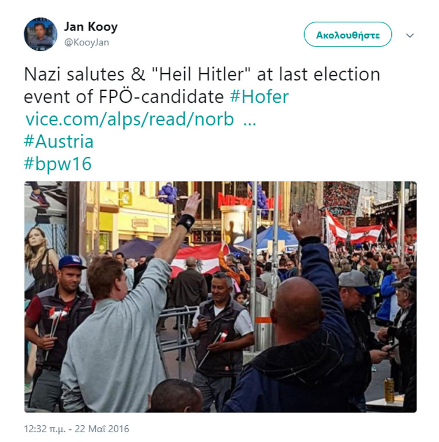Open Jan Kooy's profile avatar
The width and height of the screenshot is (439, 442).
pyautogui.click(x=41, y=34)
